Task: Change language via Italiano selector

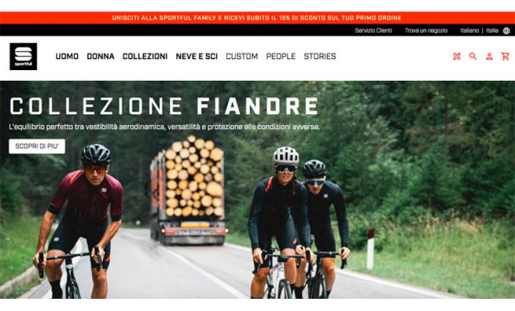Action: pos(469,30)
